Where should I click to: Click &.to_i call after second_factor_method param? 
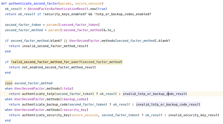(x=109, y=30)
